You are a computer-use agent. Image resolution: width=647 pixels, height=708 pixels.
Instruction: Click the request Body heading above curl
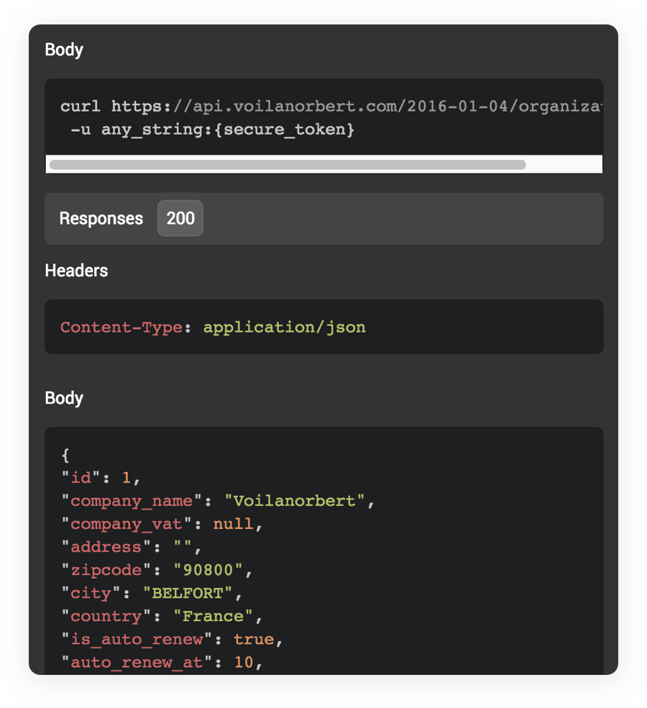[64, 50]
